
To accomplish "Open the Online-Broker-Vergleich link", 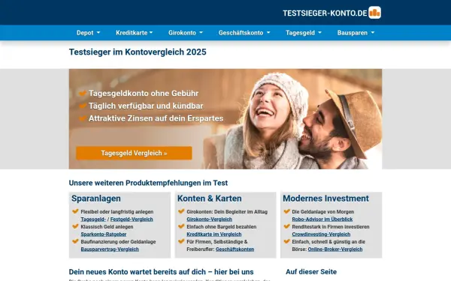I will 335,250.
